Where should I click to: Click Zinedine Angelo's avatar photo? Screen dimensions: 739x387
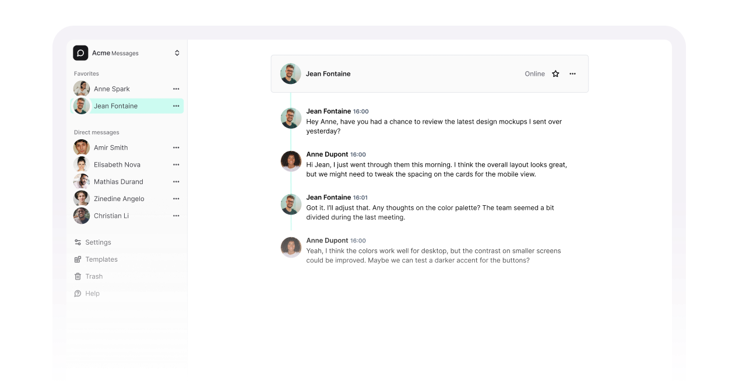82,199
